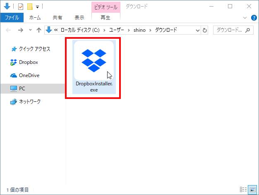Expand the chevron after ユーザー in path

129,30
